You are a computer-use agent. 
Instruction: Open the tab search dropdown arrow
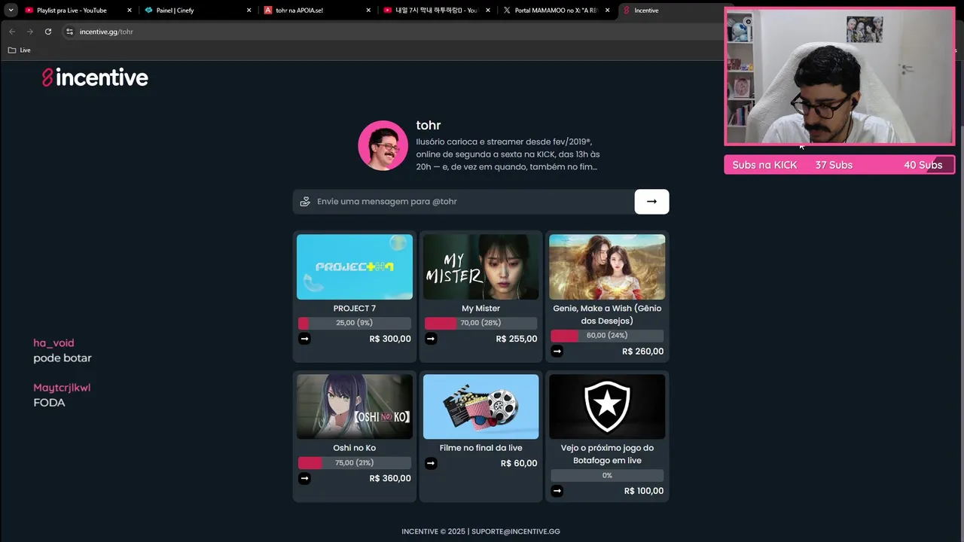coord(11,11)
